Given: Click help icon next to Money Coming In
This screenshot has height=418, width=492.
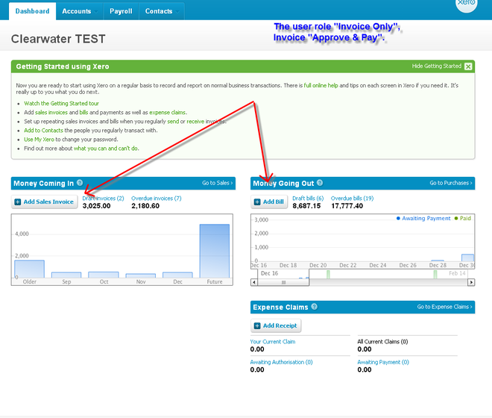Looking at the screenshot, I should (x=80, y=183).
